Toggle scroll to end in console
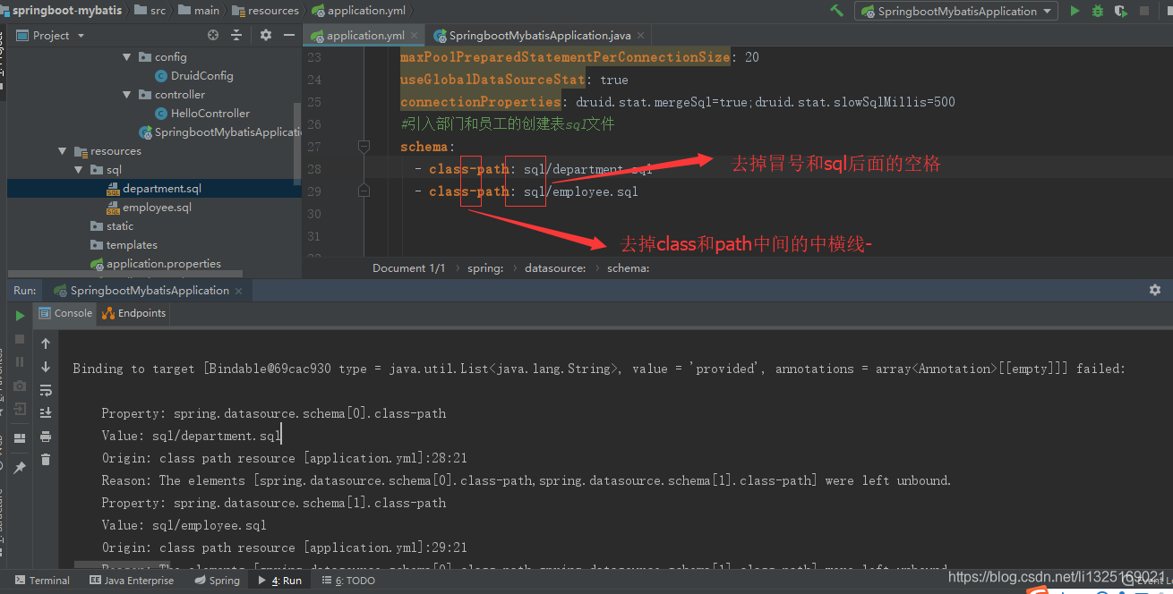Image resolution: width=1173 pixels, height=594 pixels. pyautogui.click(x=46, y=412)
